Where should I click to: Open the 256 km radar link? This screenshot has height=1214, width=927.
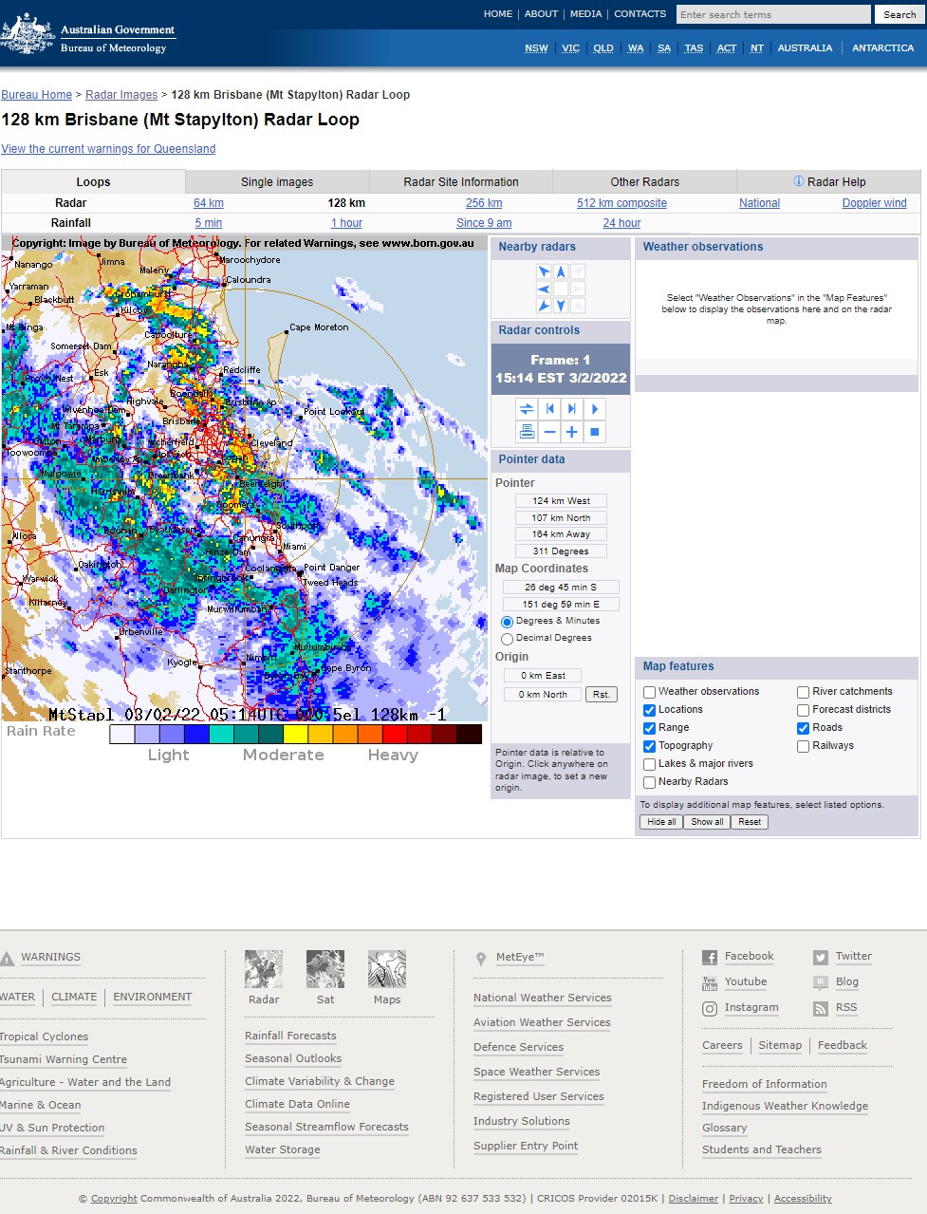484,203
